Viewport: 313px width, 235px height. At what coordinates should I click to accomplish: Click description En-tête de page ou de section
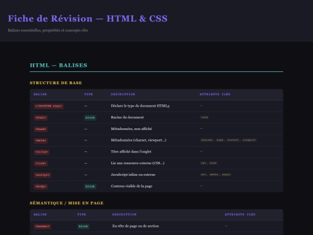136,226
